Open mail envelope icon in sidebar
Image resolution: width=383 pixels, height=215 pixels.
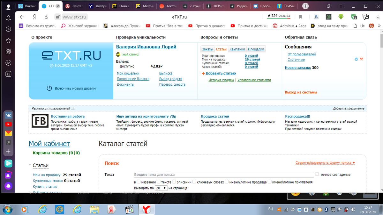[8, 133]
